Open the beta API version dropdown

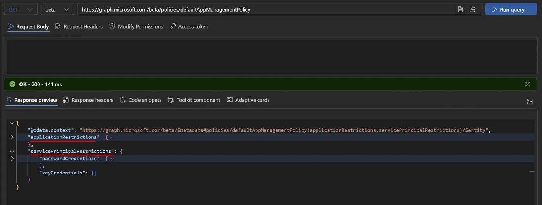click(57, 9)
